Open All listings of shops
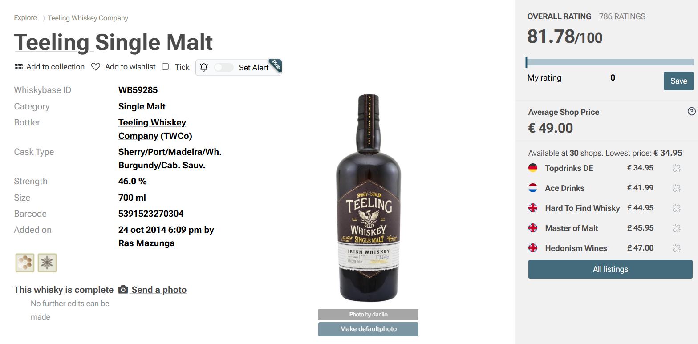 click(610, 269)
